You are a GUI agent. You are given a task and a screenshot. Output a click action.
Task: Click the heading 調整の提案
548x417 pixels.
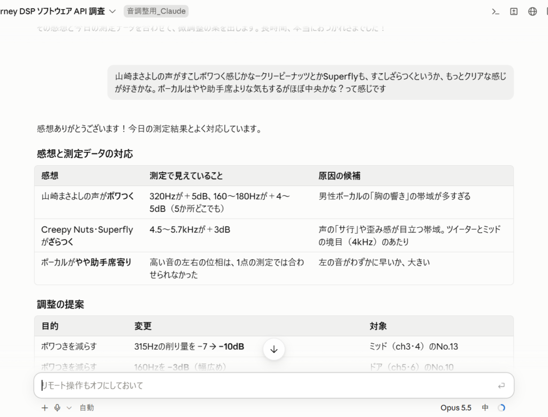point(60,304)
